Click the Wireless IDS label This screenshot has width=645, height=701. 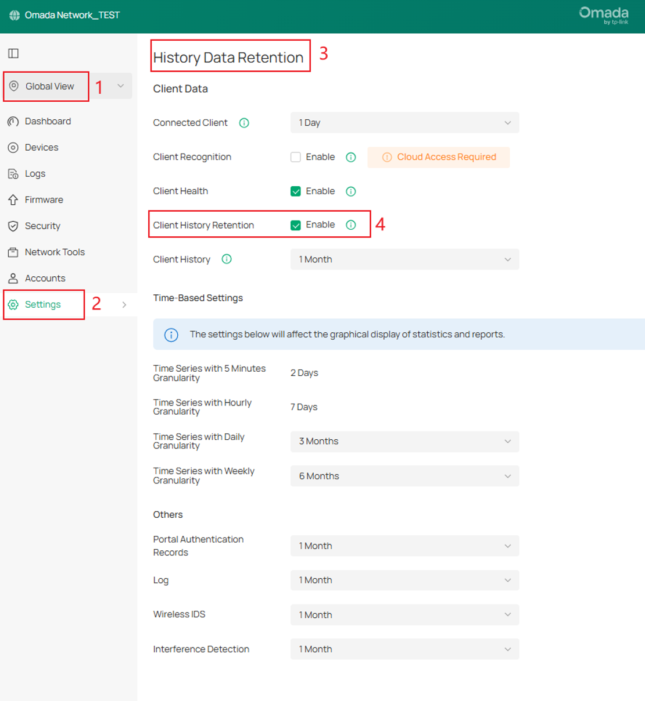(x=179, y=614)
